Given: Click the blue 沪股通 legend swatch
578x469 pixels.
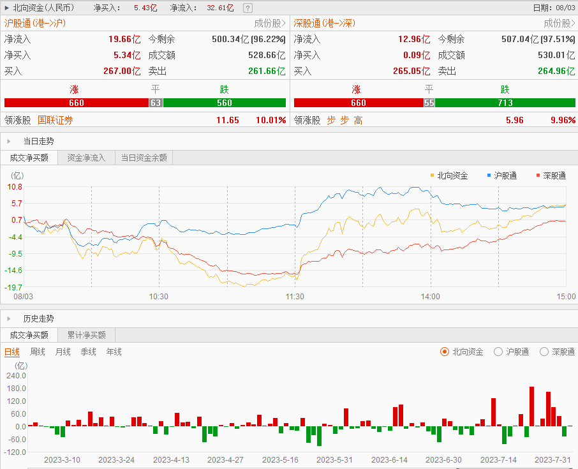Looking at the screenshot, I should click(489, 175).
